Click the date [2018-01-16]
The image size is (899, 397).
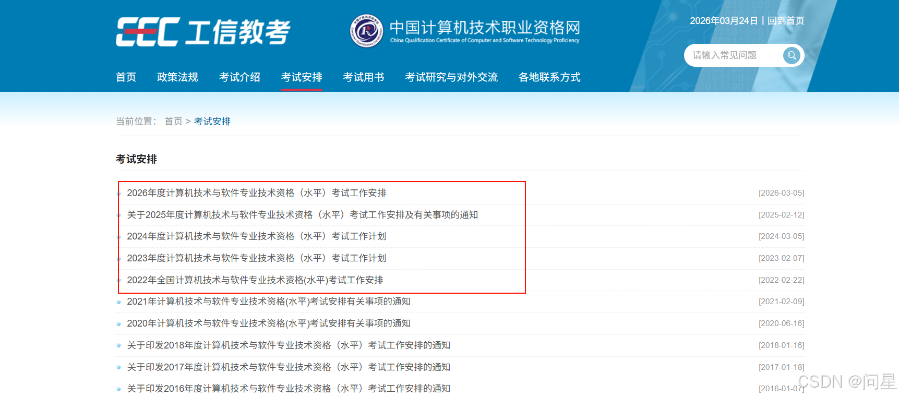click(x=782, y=345)
